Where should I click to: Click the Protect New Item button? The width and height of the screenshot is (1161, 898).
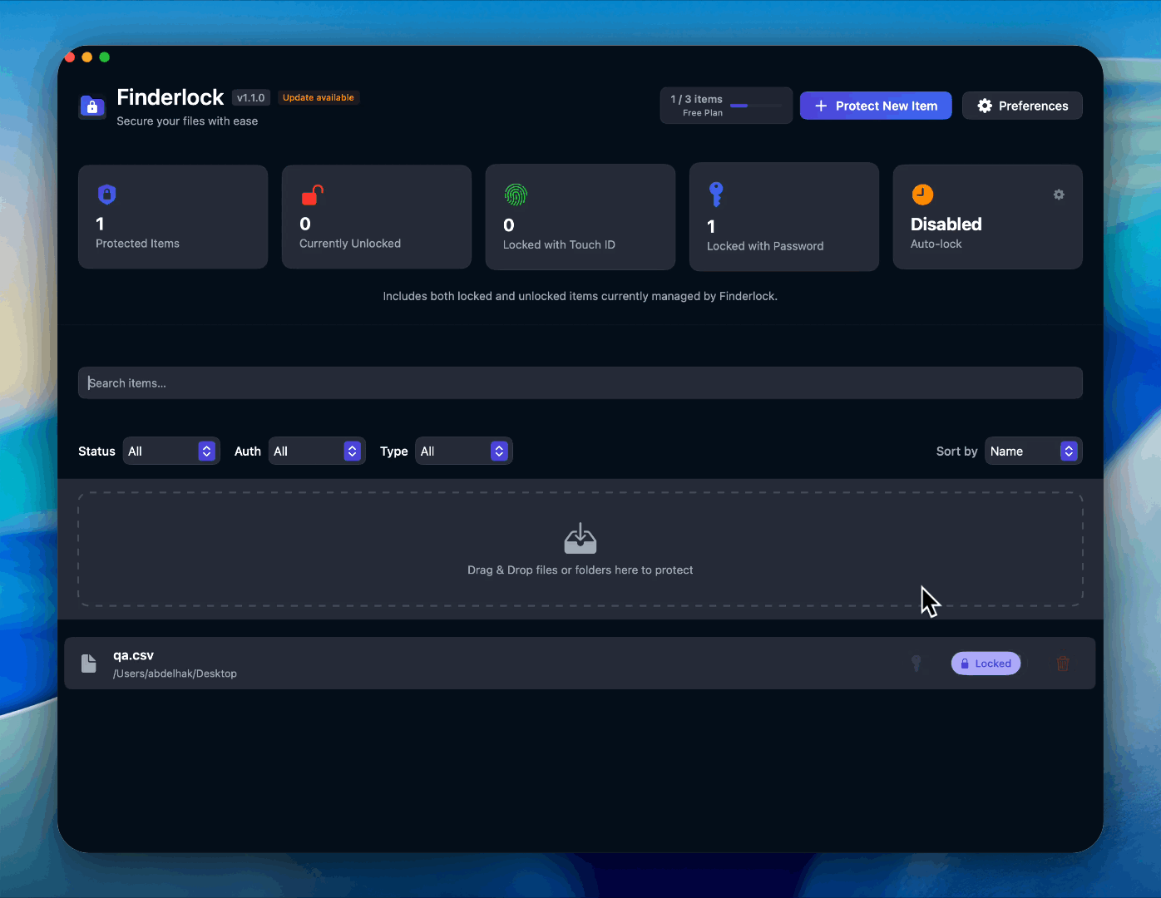(876, 106)
